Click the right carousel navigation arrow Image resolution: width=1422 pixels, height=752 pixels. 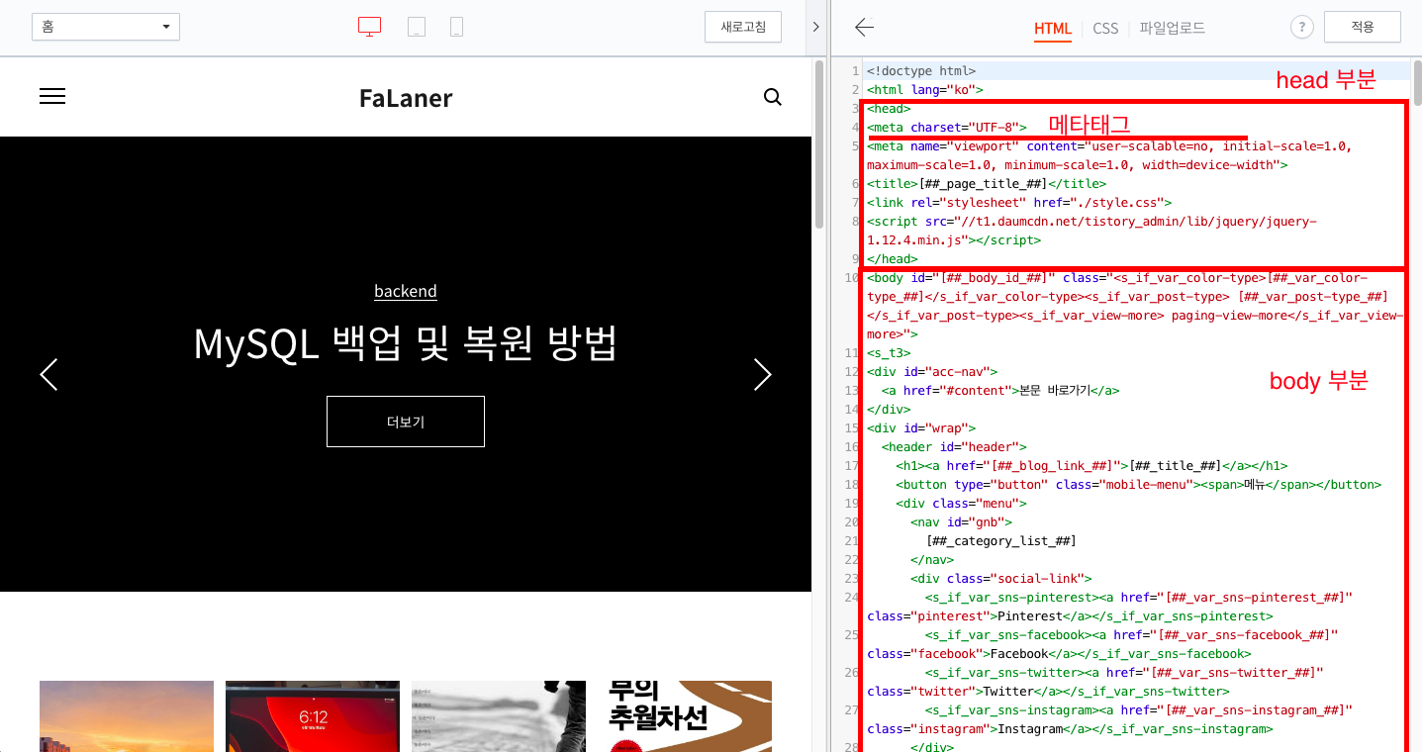pos(762,375)
